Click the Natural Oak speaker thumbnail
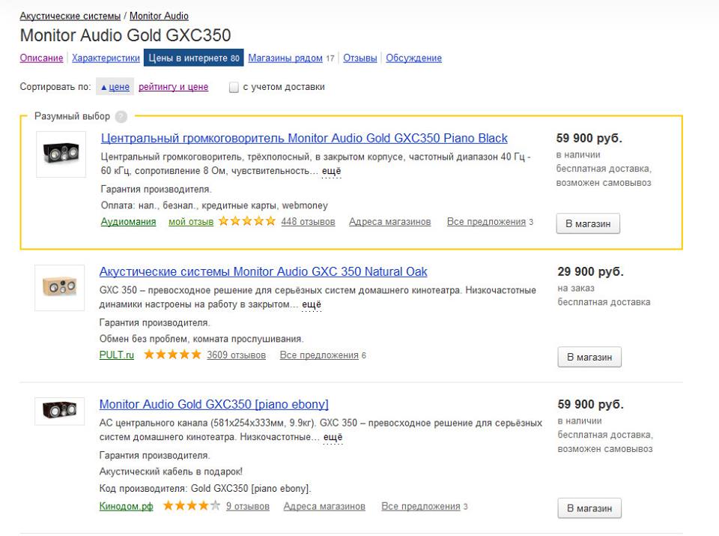This screenshot has height=536, width=719. point(60,286)
